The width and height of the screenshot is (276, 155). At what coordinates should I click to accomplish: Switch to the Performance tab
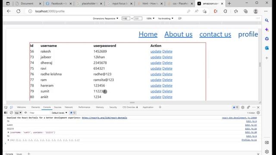click(84, 107)
